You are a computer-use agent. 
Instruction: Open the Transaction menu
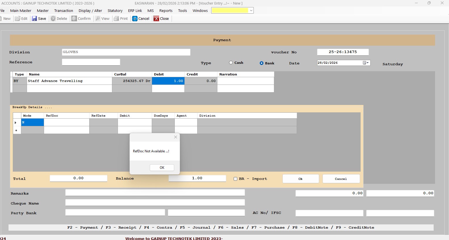63,11
